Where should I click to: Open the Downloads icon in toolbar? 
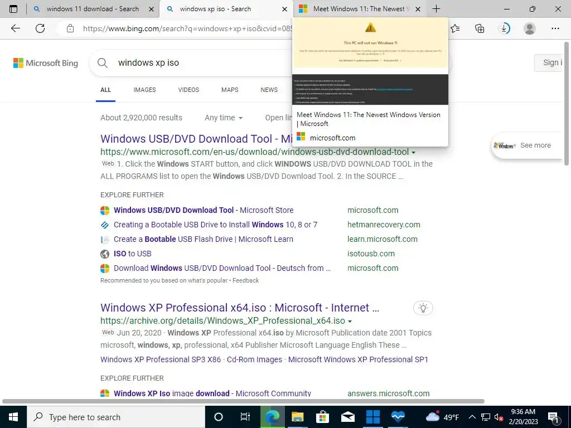click(x=504, y=28)
